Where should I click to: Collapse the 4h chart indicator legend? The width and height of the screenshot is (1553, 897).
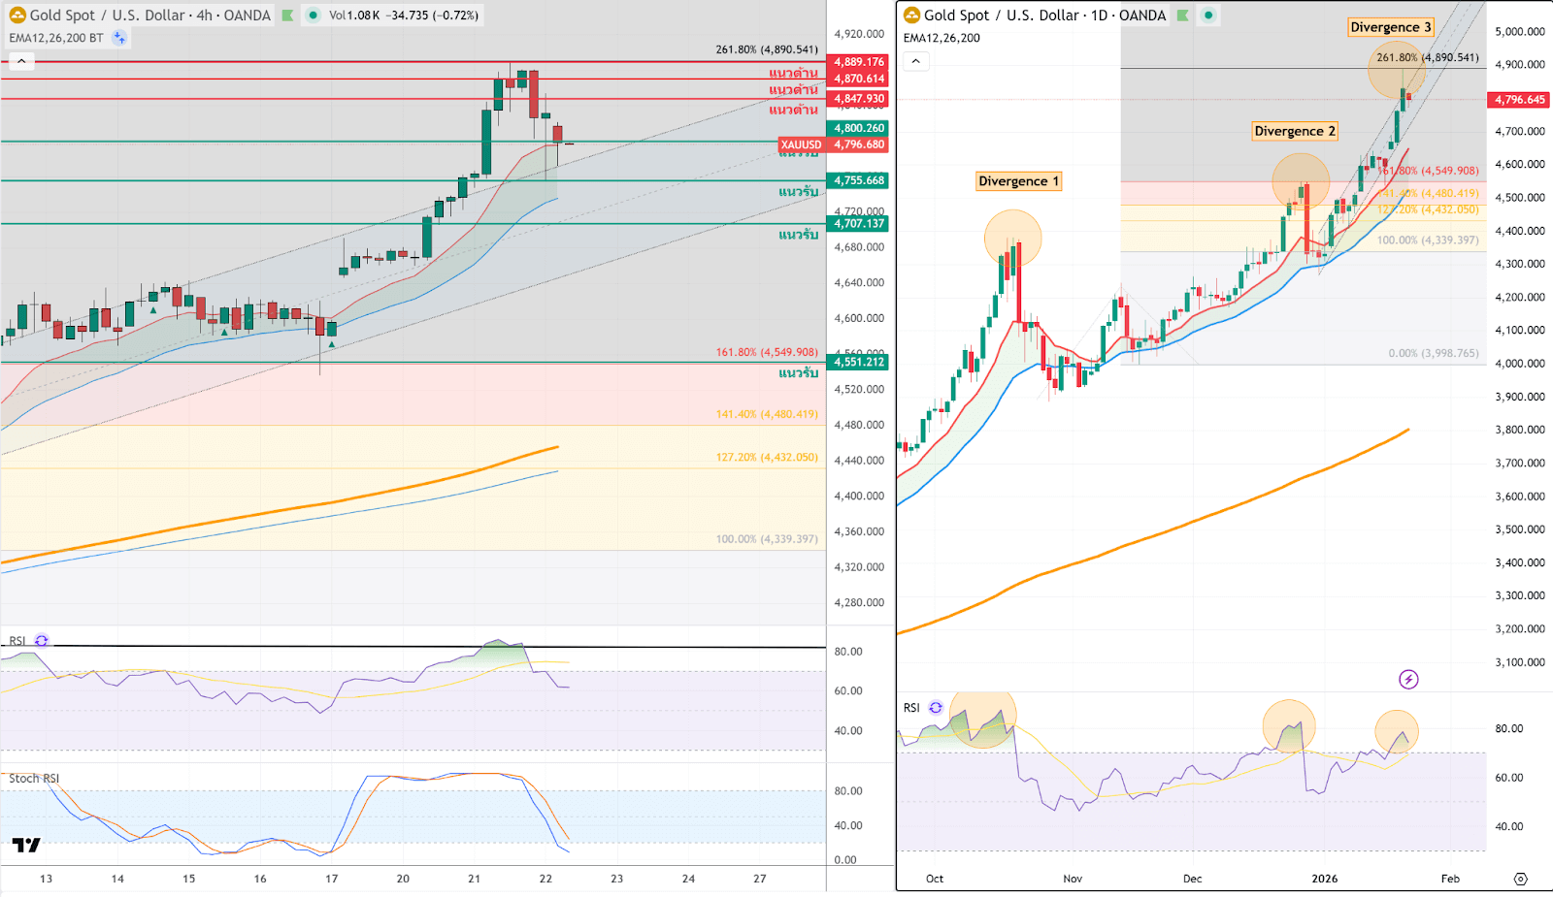pos(21,61)
